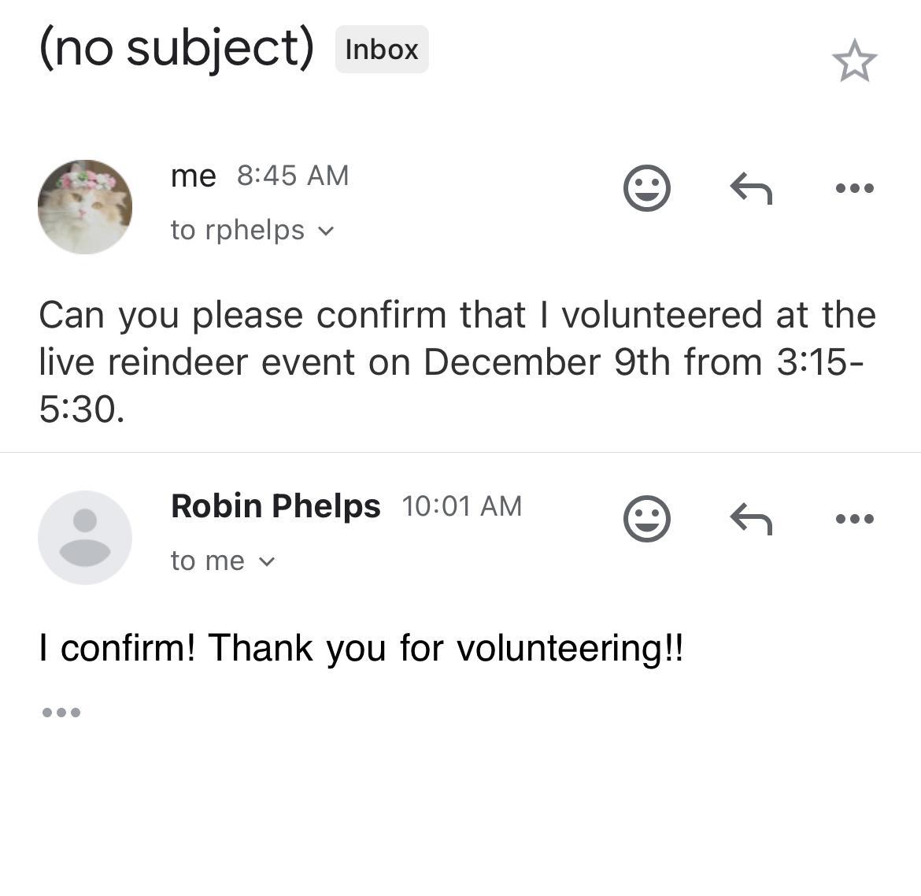Add emoji reaction to the 8:45 AM message

tap(646, 188)
